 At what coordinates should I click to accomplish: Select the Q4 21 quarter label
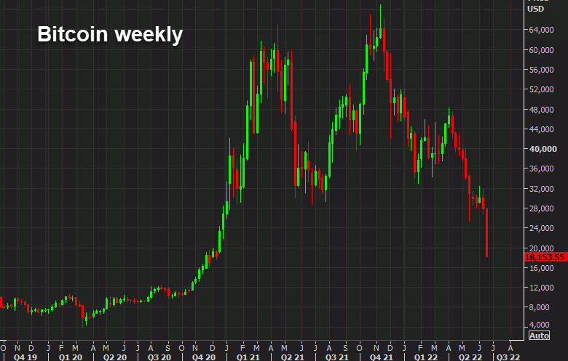tap(382, 357)
